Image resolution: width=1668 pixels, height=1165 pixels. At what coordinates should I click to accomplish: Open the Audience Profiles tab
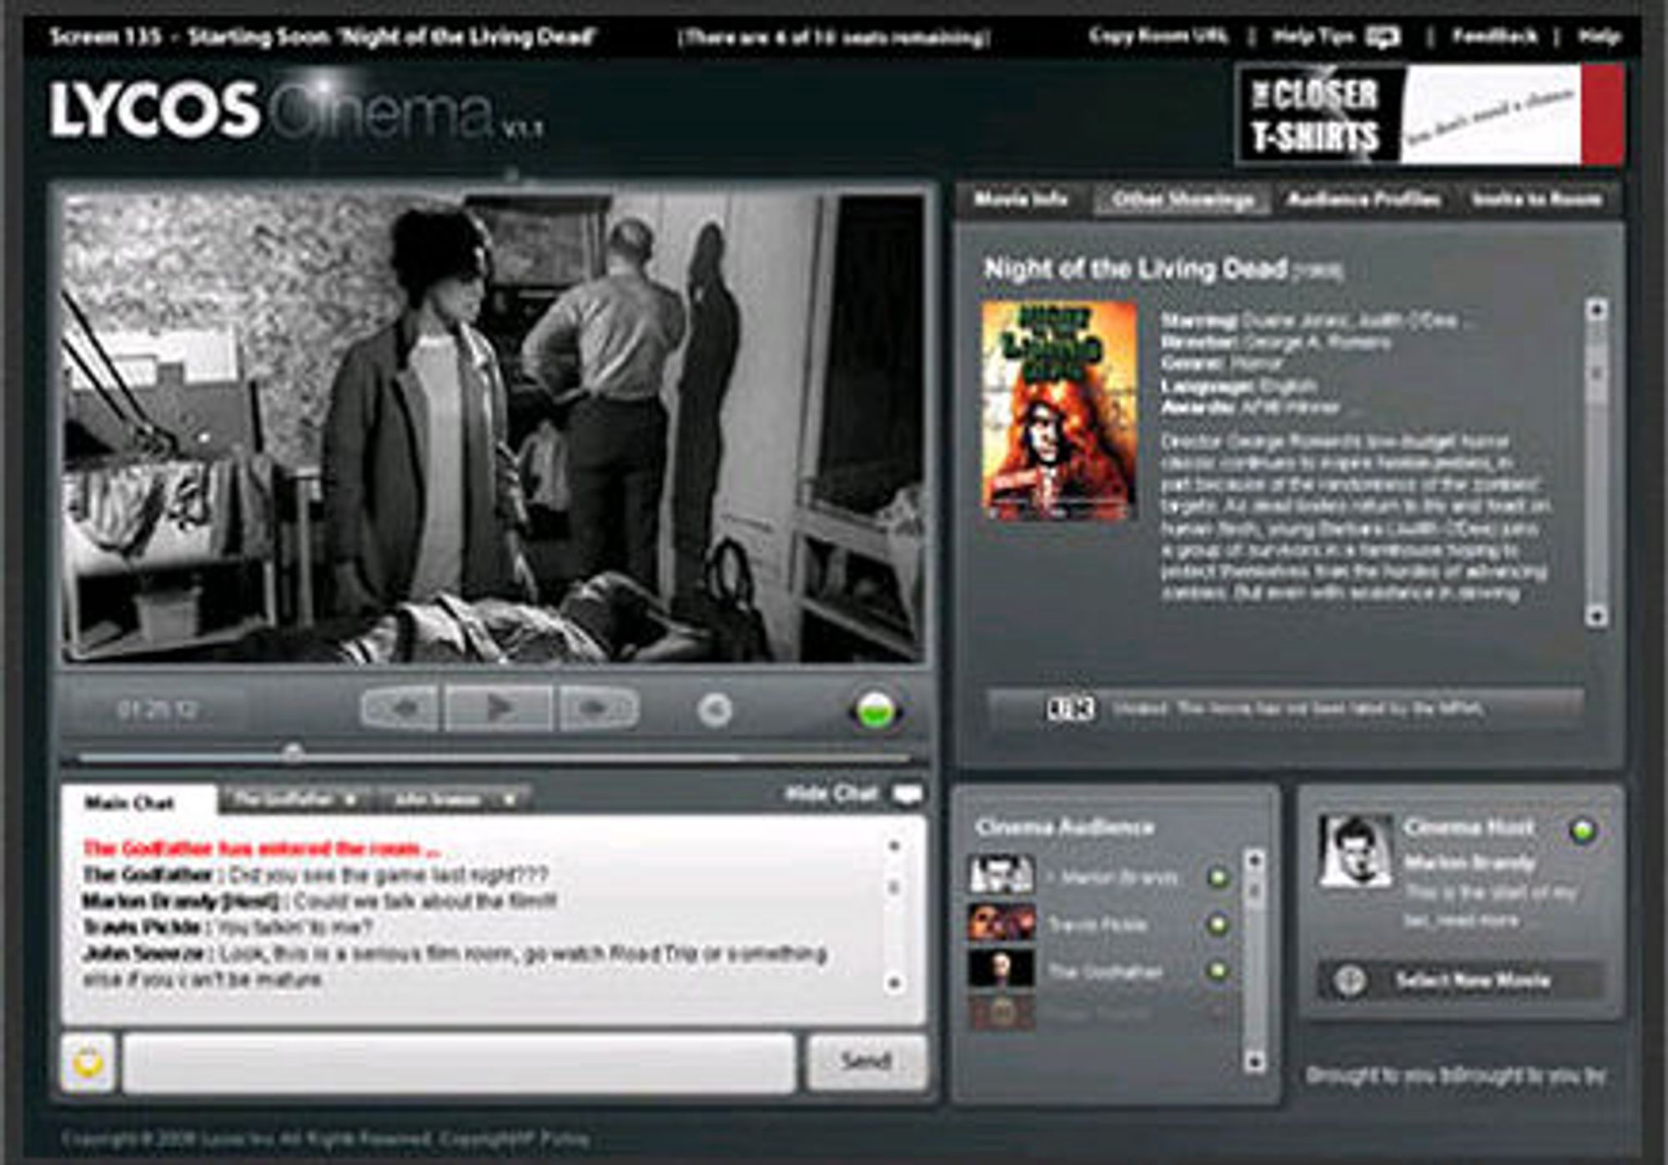pyautogui.click(x=1364, y=199)
